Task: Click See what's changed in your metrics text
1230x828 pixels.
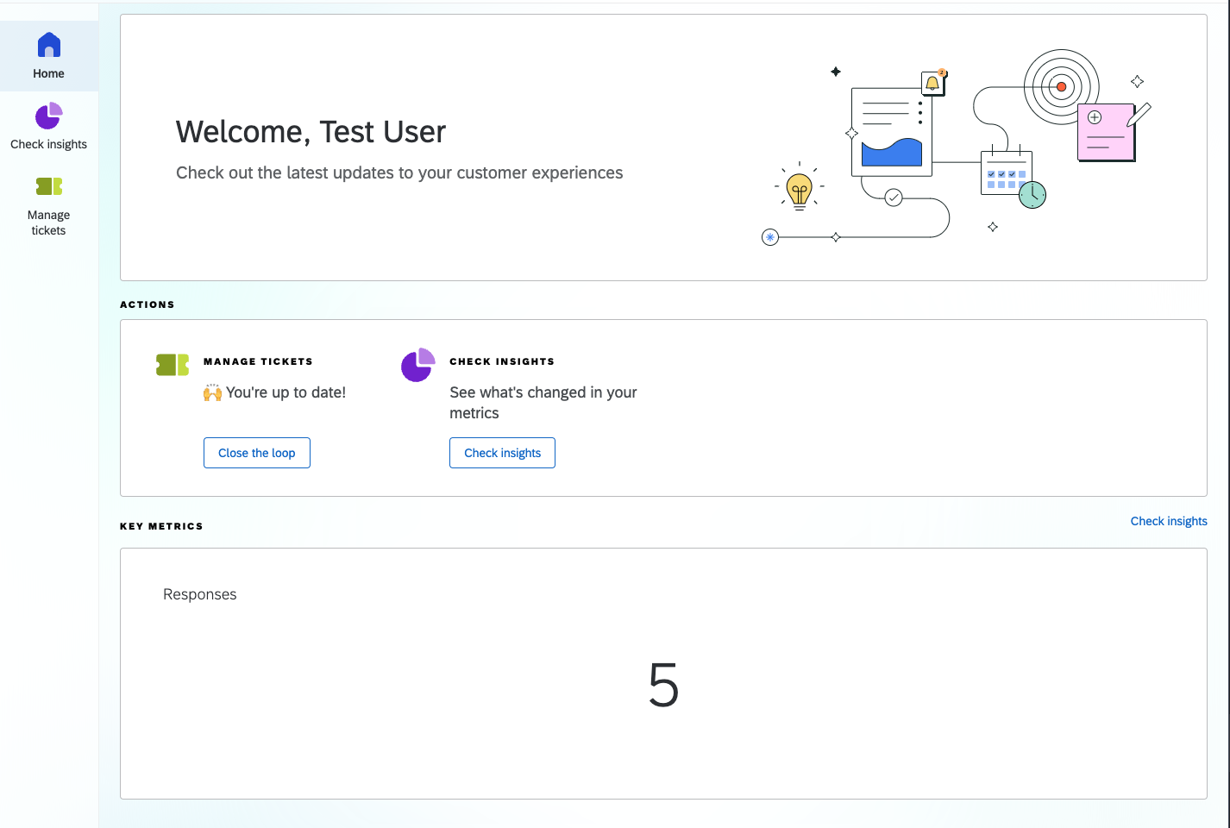Action: click(x=543, y=403)
